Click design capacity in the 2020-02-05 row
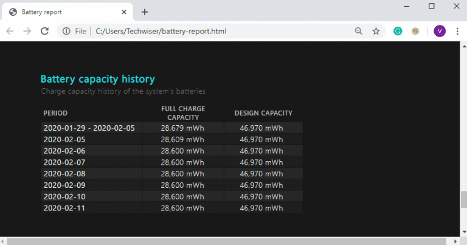Image resolution: width=467 pixels, height=245 pixels. click(261, 140)
